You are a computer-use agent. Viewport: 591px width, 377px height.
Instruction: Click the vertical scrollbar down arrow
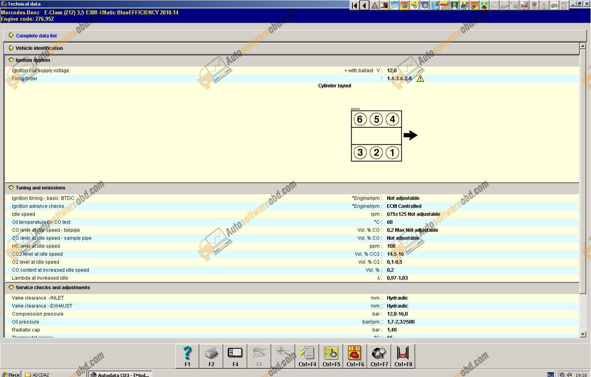583,334
